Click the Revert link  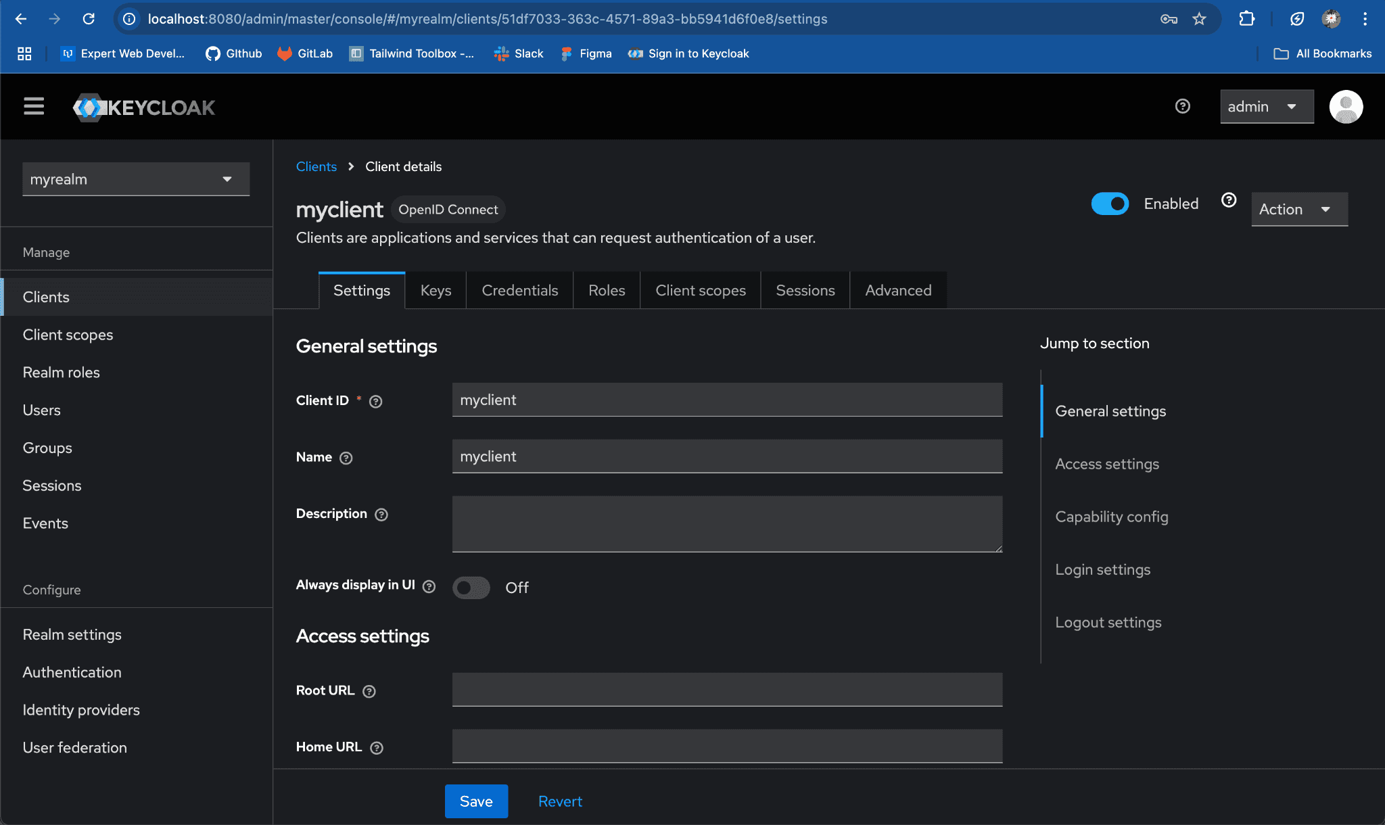[x=560, y=801]
